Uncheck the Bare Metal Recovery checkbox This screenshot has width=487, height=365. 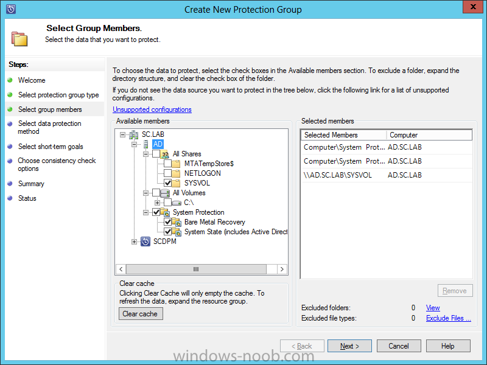pos(167,222)
